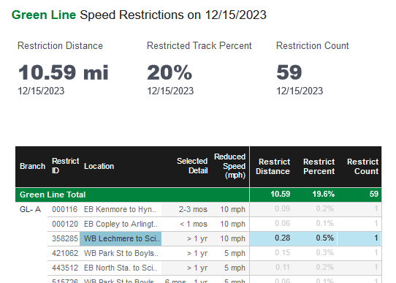396x283 pixels.
Task: Click the Reduced Speed (mph) header
Action: pos(230,166)
